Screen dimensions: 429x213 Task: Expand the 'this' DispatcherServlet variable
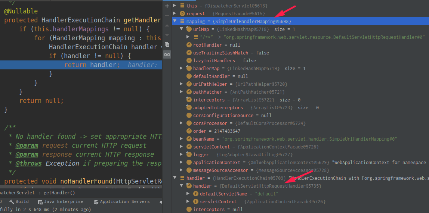pos(175,6)
